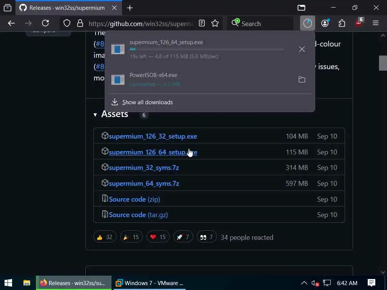Click Show all downloads
The image size is (387, 290).
147,102
